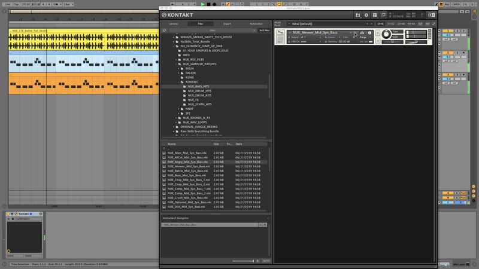Toggle Ableton automation arm icon
The image size is (479, 269).
coord(228,4)
